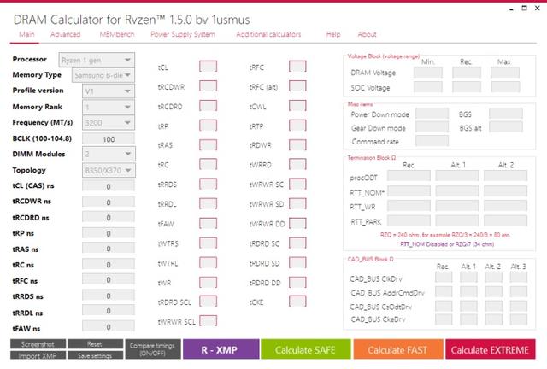Click the tRCDWR timing result box

pos(208,86)
